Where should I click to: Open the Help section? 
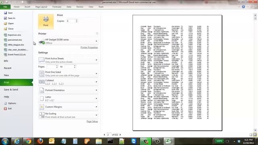click(x=6, y=97)
